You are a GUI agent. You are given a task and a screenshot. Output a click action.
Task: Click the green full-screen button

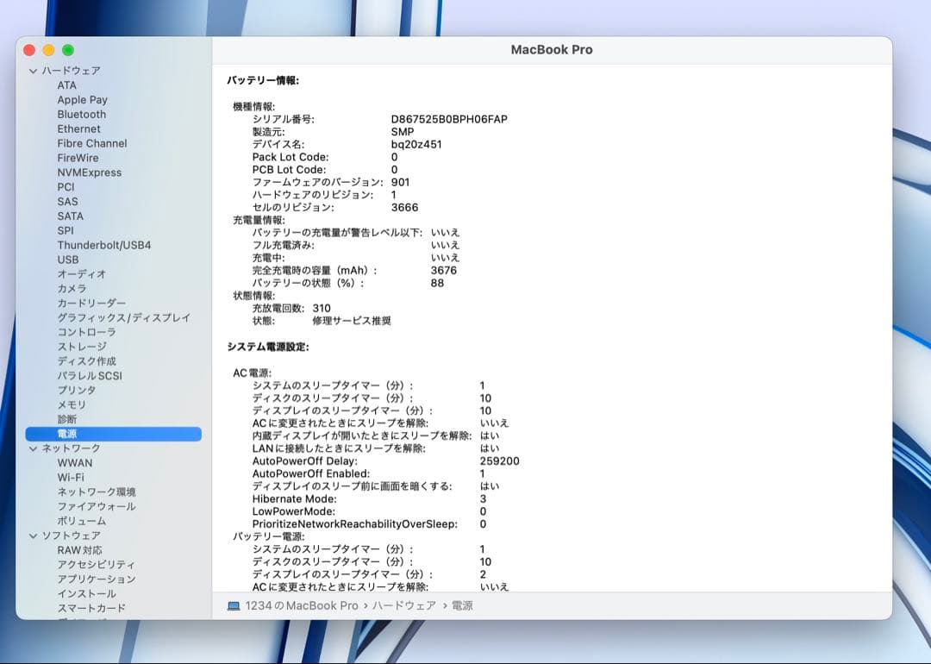67,49
